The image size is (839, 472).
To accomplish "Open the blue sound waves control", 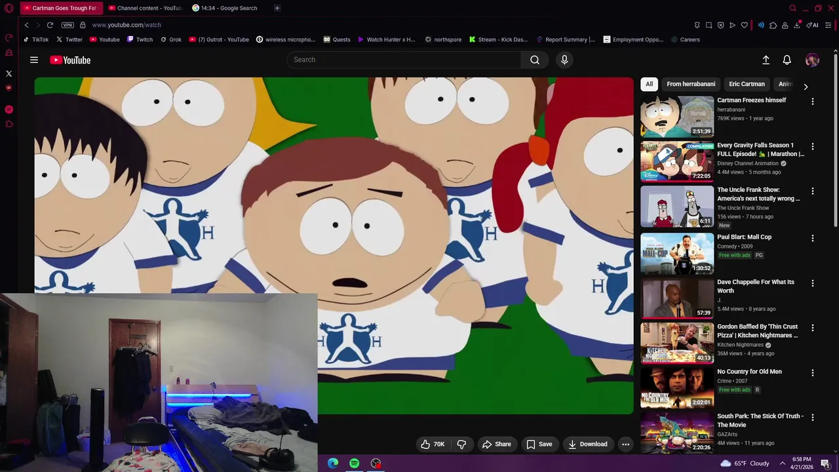I will pos(761,25).
